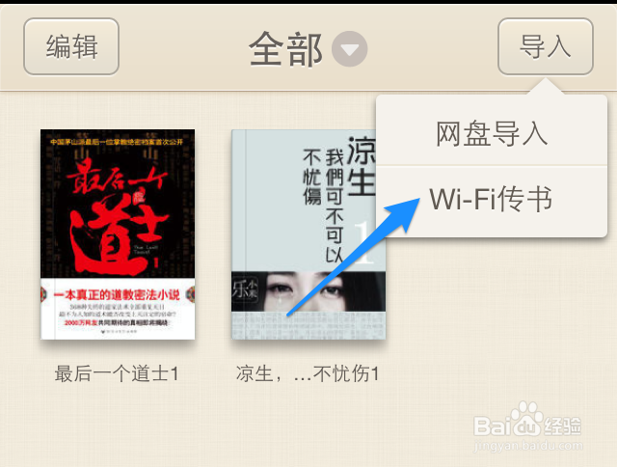Click the 乐小米 author badge on second cover
This screenshot has height=467, width=617.
tap(245, 290)
